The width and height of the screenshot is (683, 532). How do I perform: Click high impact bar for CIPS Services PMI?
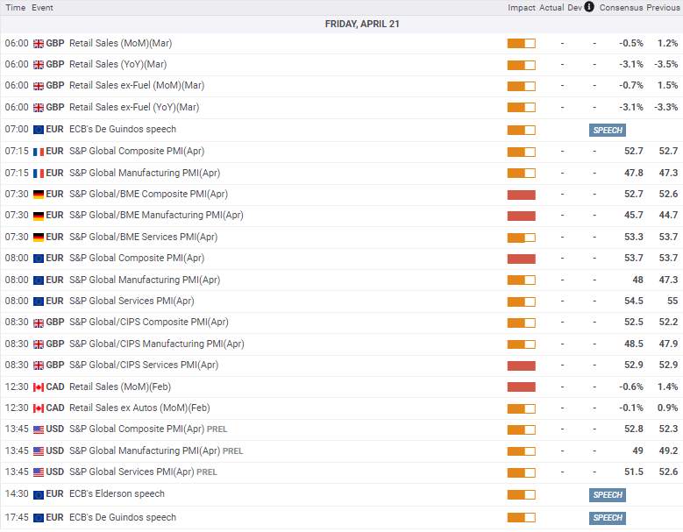pos(521,365)
